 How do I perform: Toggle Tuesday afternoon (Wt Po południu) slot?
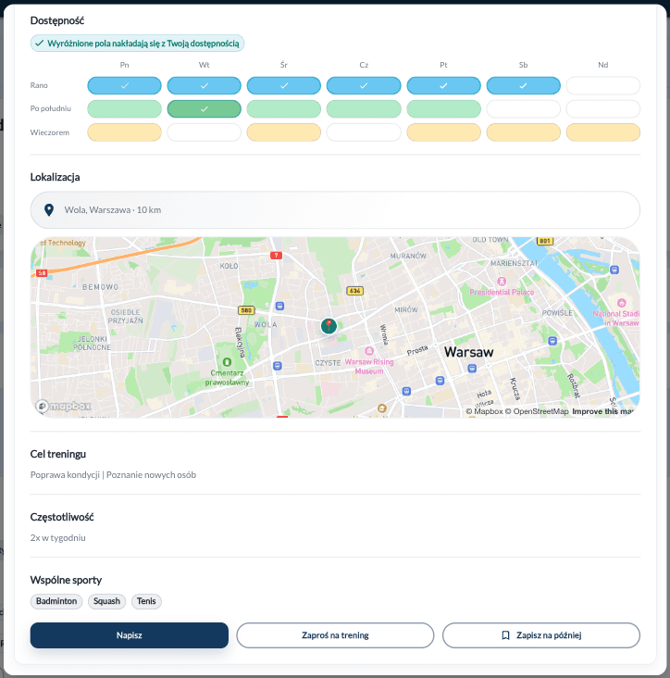click(x=204, y=109)
